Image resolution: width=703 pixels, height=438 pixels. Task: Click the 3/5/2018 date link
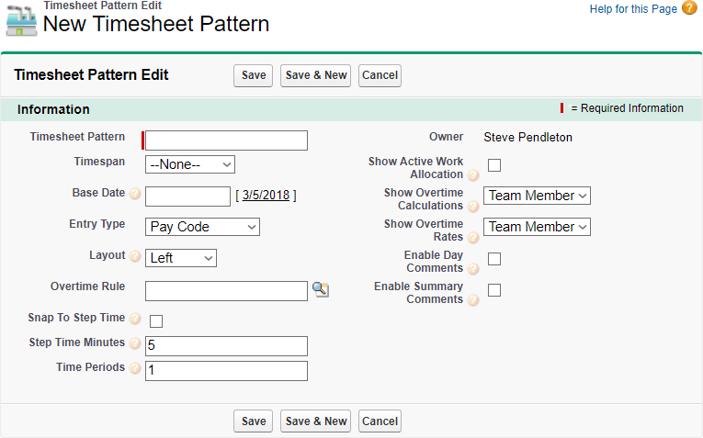(266, 196)
